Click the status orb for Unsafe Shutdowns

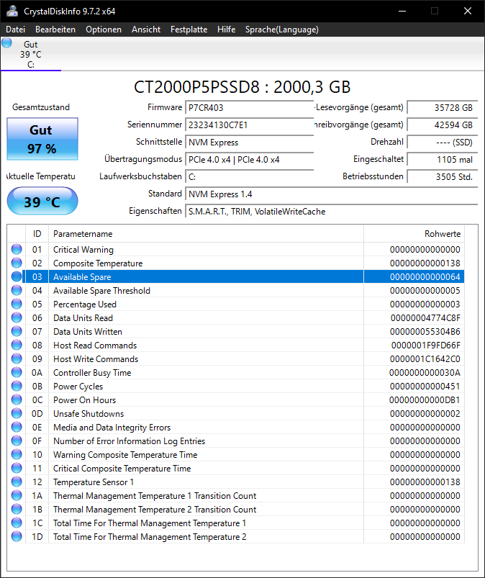tap(17, 413)
